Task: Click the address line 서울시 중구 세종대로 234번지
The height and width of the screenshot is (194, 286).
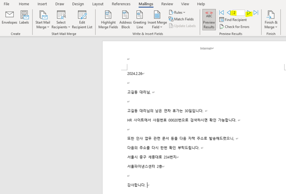Action: pyautogui.click(x=152, y=157)
